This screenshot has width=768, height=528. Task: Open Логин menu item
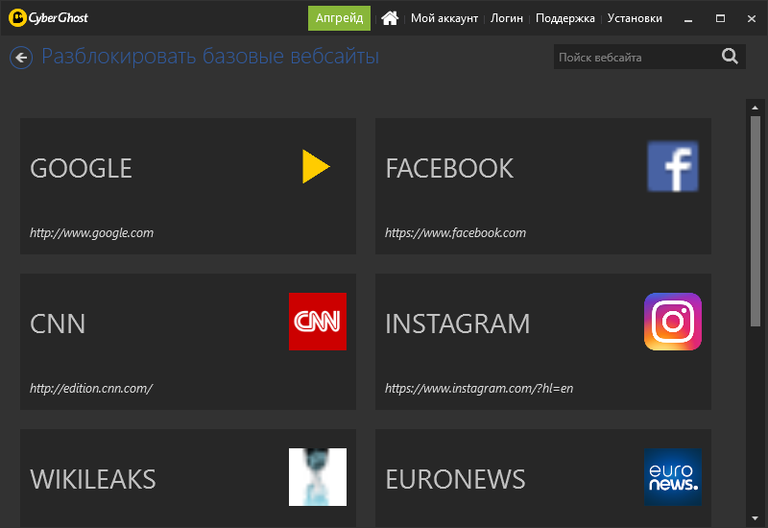[507, 18]
